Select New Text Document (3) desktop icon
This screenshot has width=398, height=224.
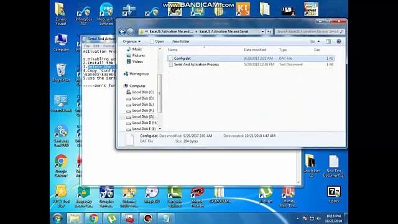click(x=333, y=166)
